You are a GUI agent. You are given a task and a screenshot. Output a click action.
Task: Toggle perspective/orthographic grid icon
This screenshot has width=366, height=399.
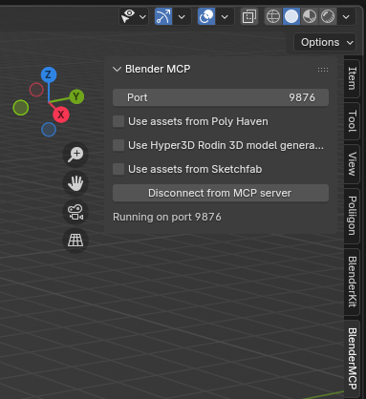[x=75, y=241]
